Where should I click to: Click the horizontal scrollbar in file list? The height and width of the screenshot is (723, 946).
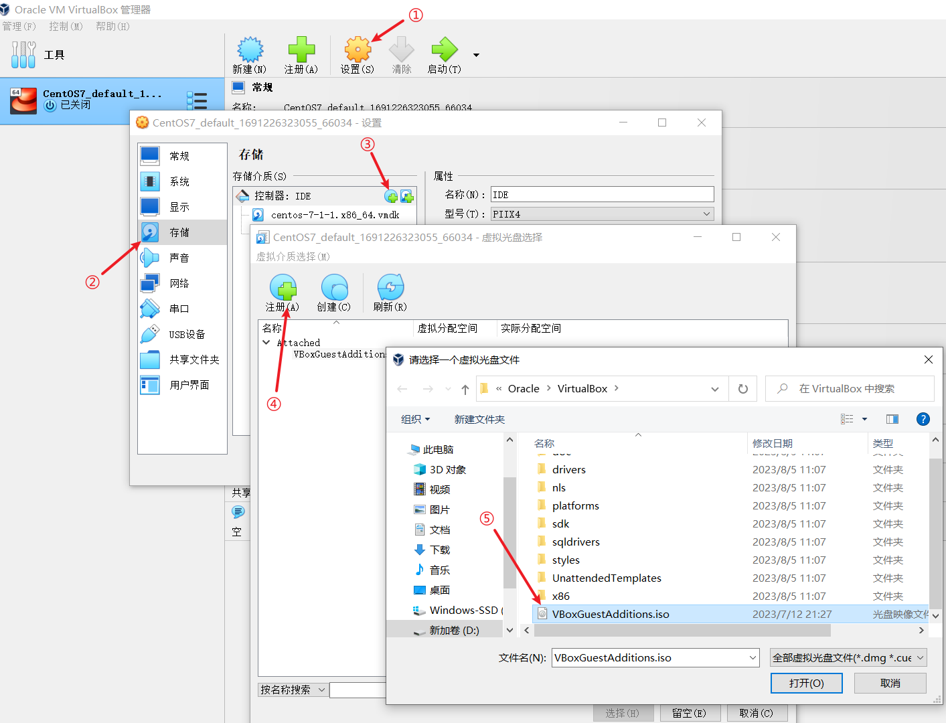pos(682,630)
